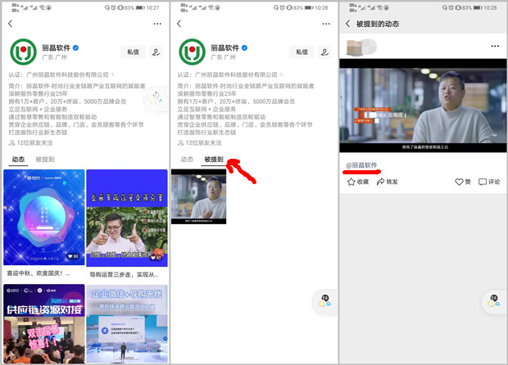Open caption 导购运营三步走，实现从
This screenshot has height=365, width=508.
point(124,275)
